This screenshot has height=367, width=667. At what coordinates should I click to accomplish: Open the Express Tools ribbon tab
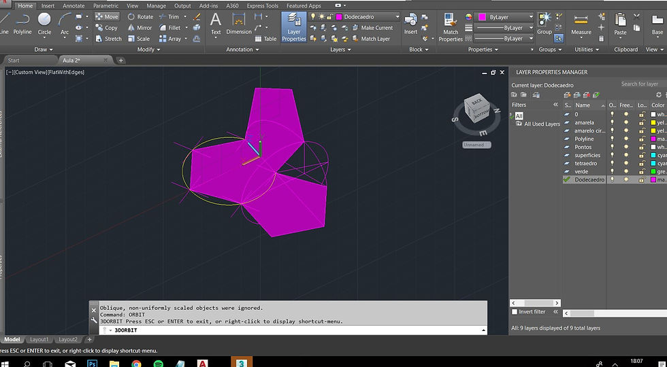pos(262,6)
